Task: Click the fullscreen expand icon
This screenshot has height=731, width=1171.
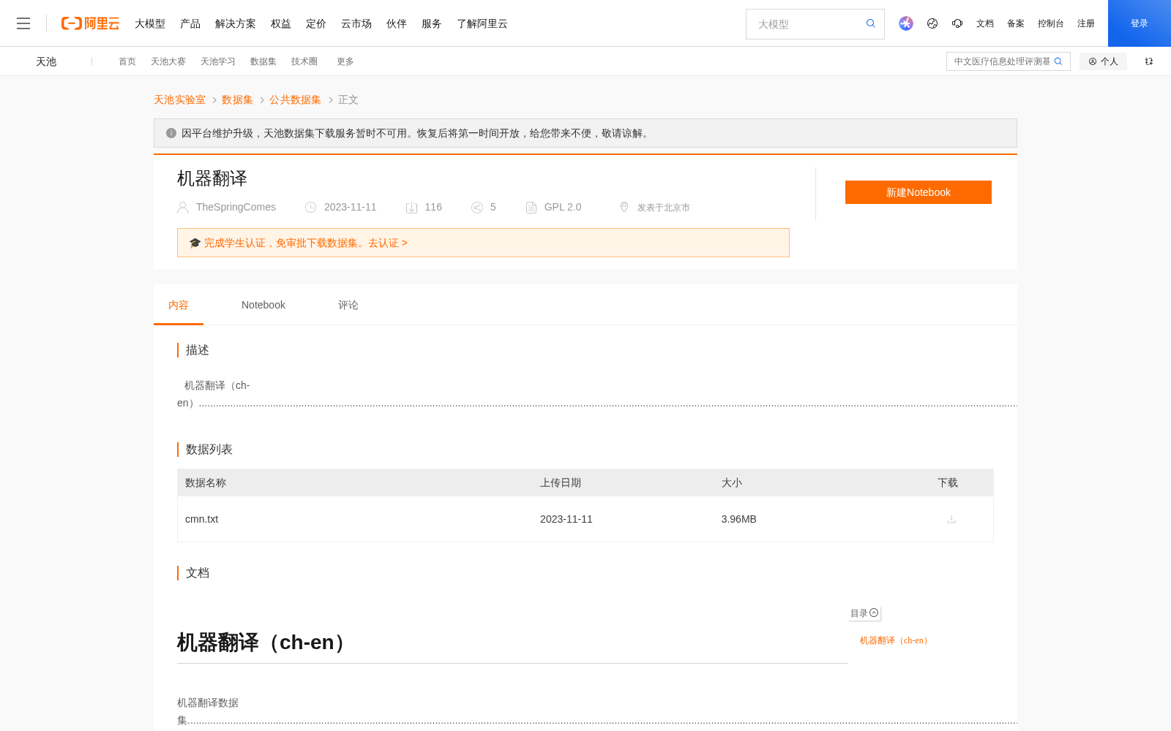Action: tap(1149, 61)
